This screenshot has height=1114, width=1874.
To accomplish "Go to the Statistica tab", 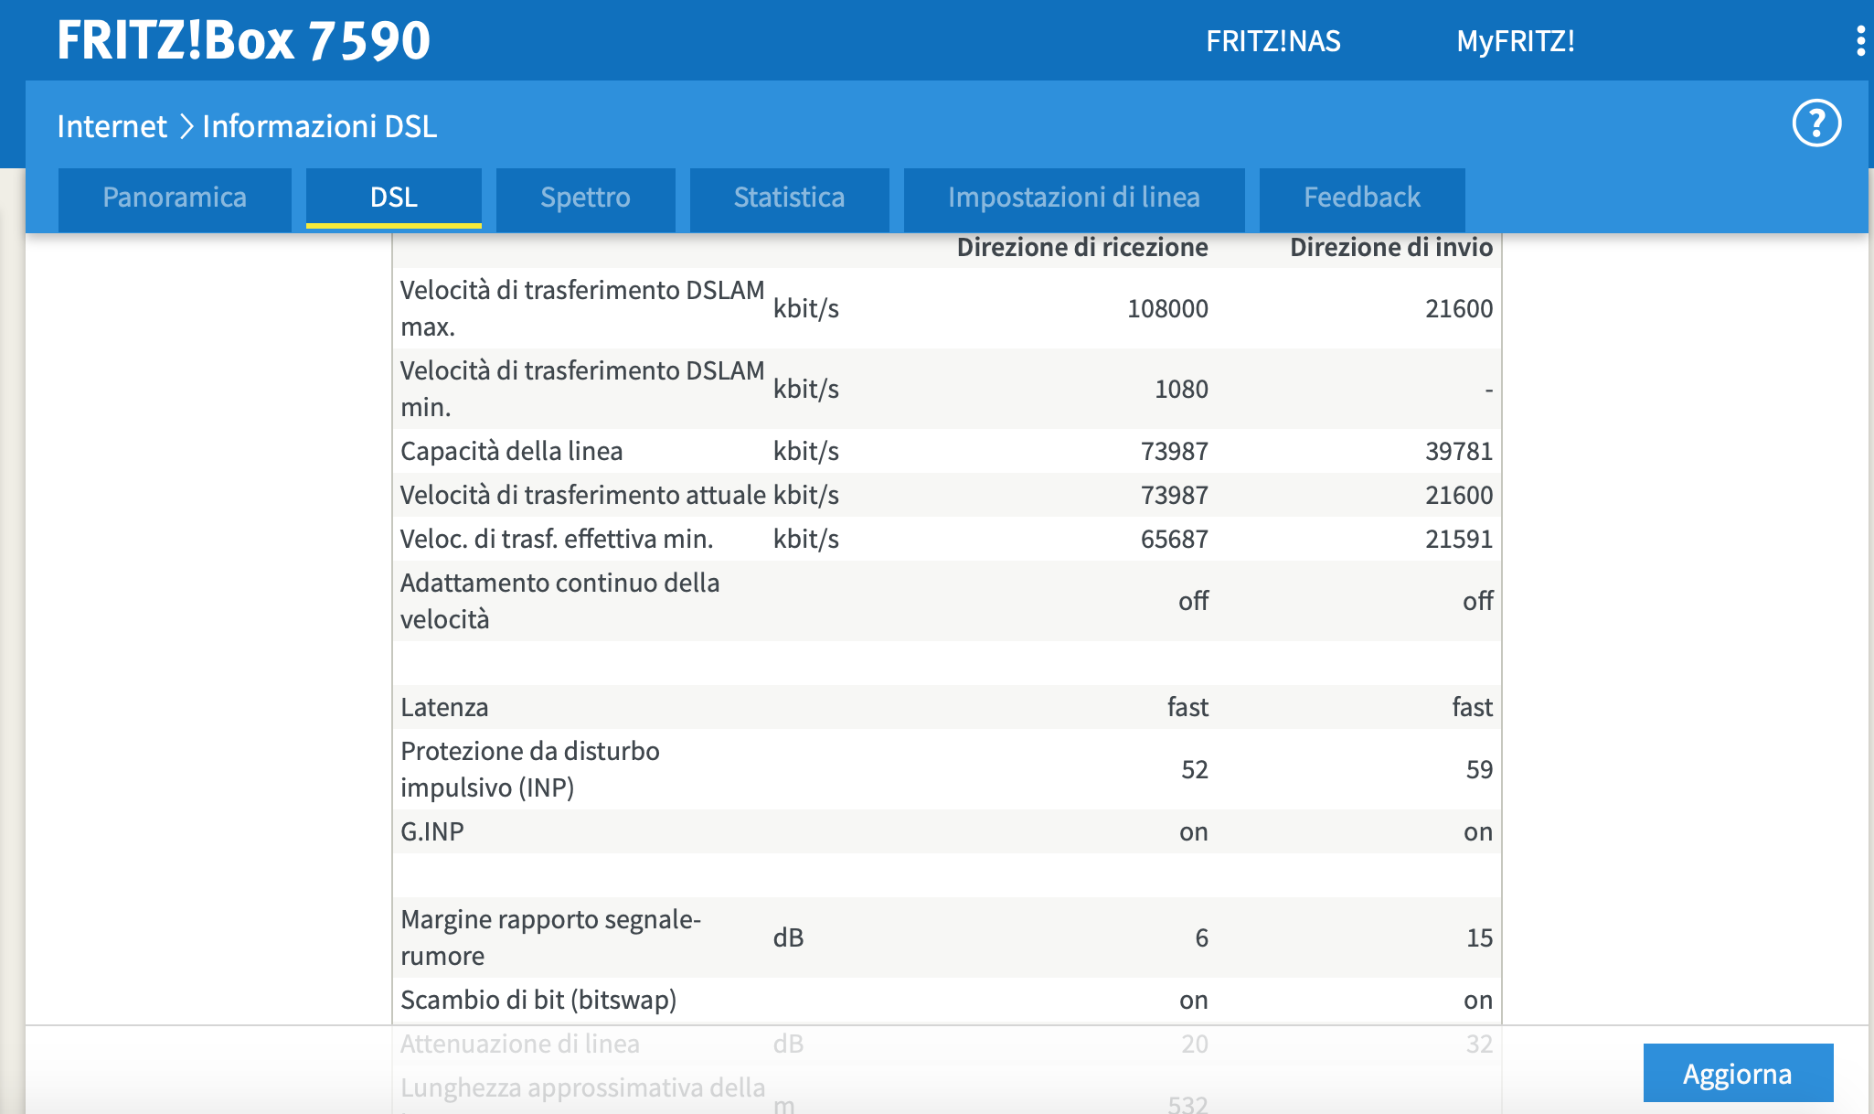I will coord(789,198).
